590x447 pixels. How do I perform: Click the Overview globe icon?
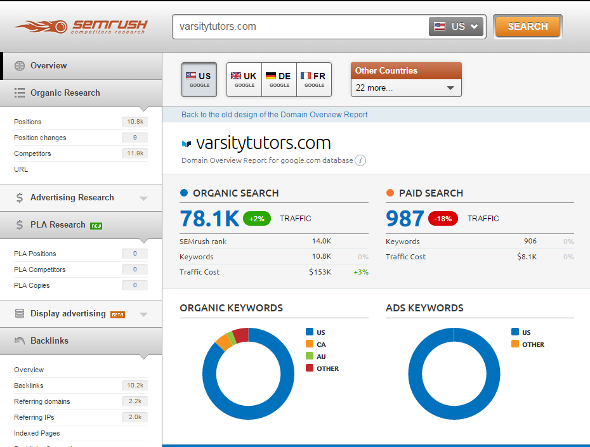click(20, 66)
